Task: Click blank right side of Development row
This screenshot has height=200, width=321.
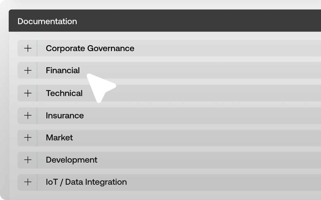Action: (x=218, y=160)
